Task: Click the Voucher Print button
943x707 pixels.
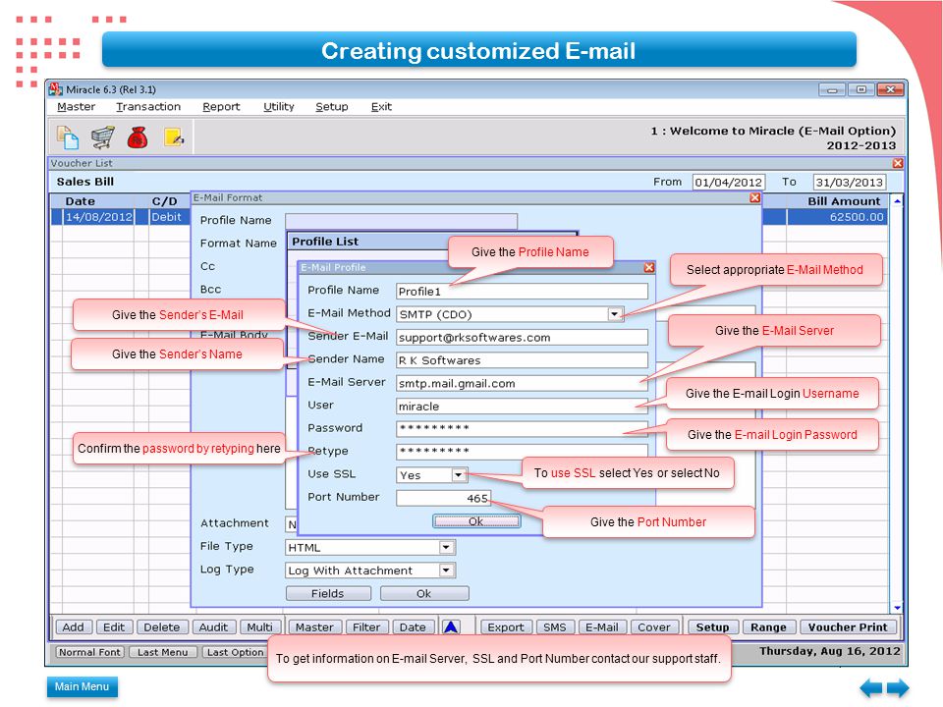Action: (848, 627)
